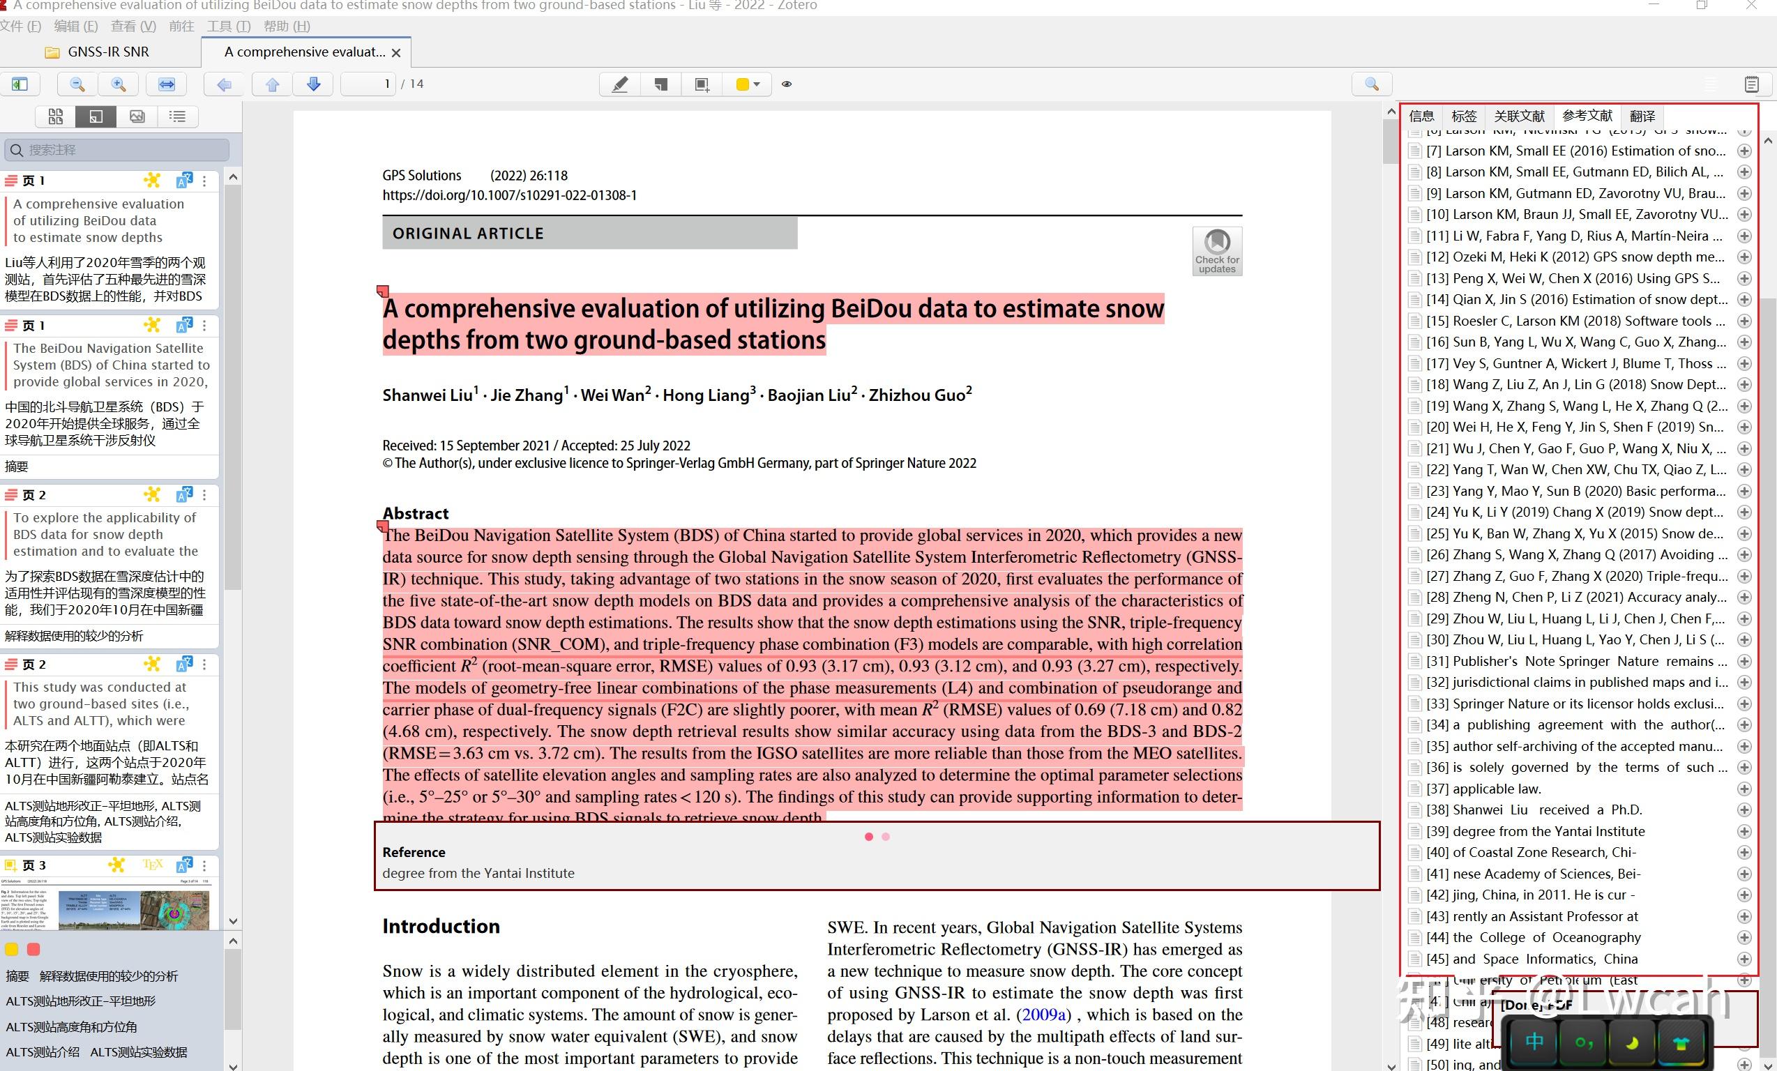Toggle annotation visibility with the eye icon
The width and height of the screenshot is (1777, 1071).
click(786, 84)
